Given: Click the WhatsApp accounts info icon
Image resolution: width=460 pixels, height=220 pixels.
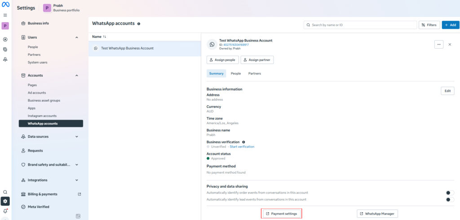Looking at the screenshot, I should 139,24.
